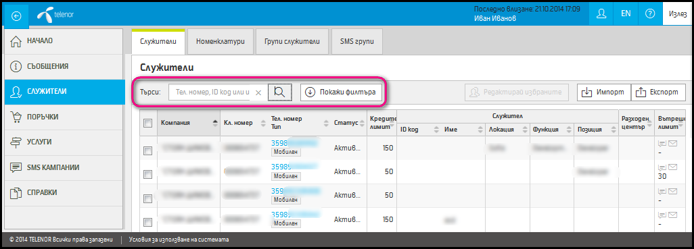Viewport: 694px width, 249px height.
Task: Tick the select-all checkbox in table header
Action: click(148, 123)
